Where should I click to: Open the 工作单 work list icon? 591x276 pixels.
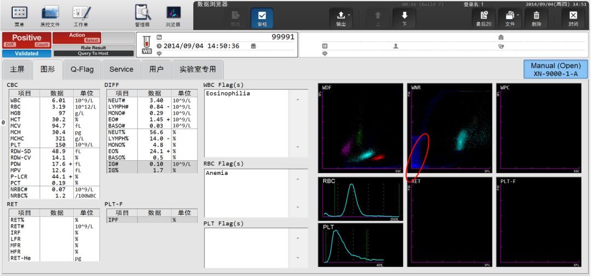(81, 16)
